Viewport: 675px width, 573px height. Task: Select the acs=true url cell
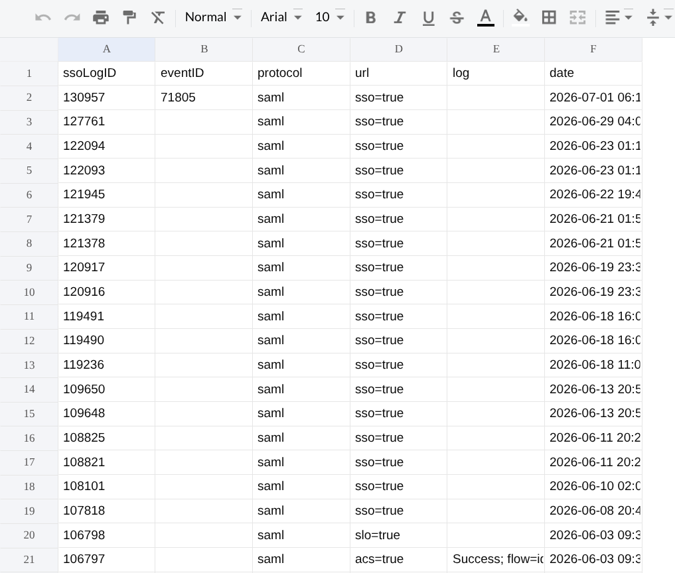tap(399, 559)
